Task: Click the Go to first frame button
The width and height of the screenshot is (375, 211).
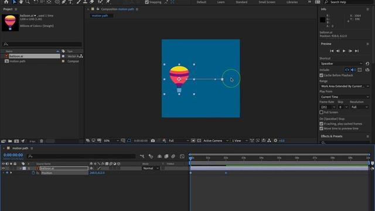Action: pyautogui.click(x=332, y=51)
